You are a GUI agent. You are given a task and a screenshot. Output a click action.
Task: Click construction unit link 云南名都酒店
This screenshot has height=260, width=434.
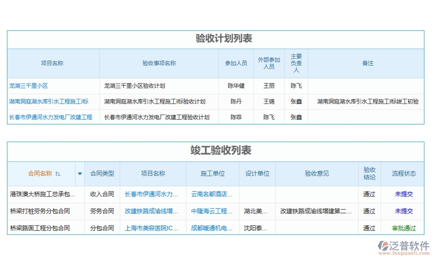click(212, 194)
